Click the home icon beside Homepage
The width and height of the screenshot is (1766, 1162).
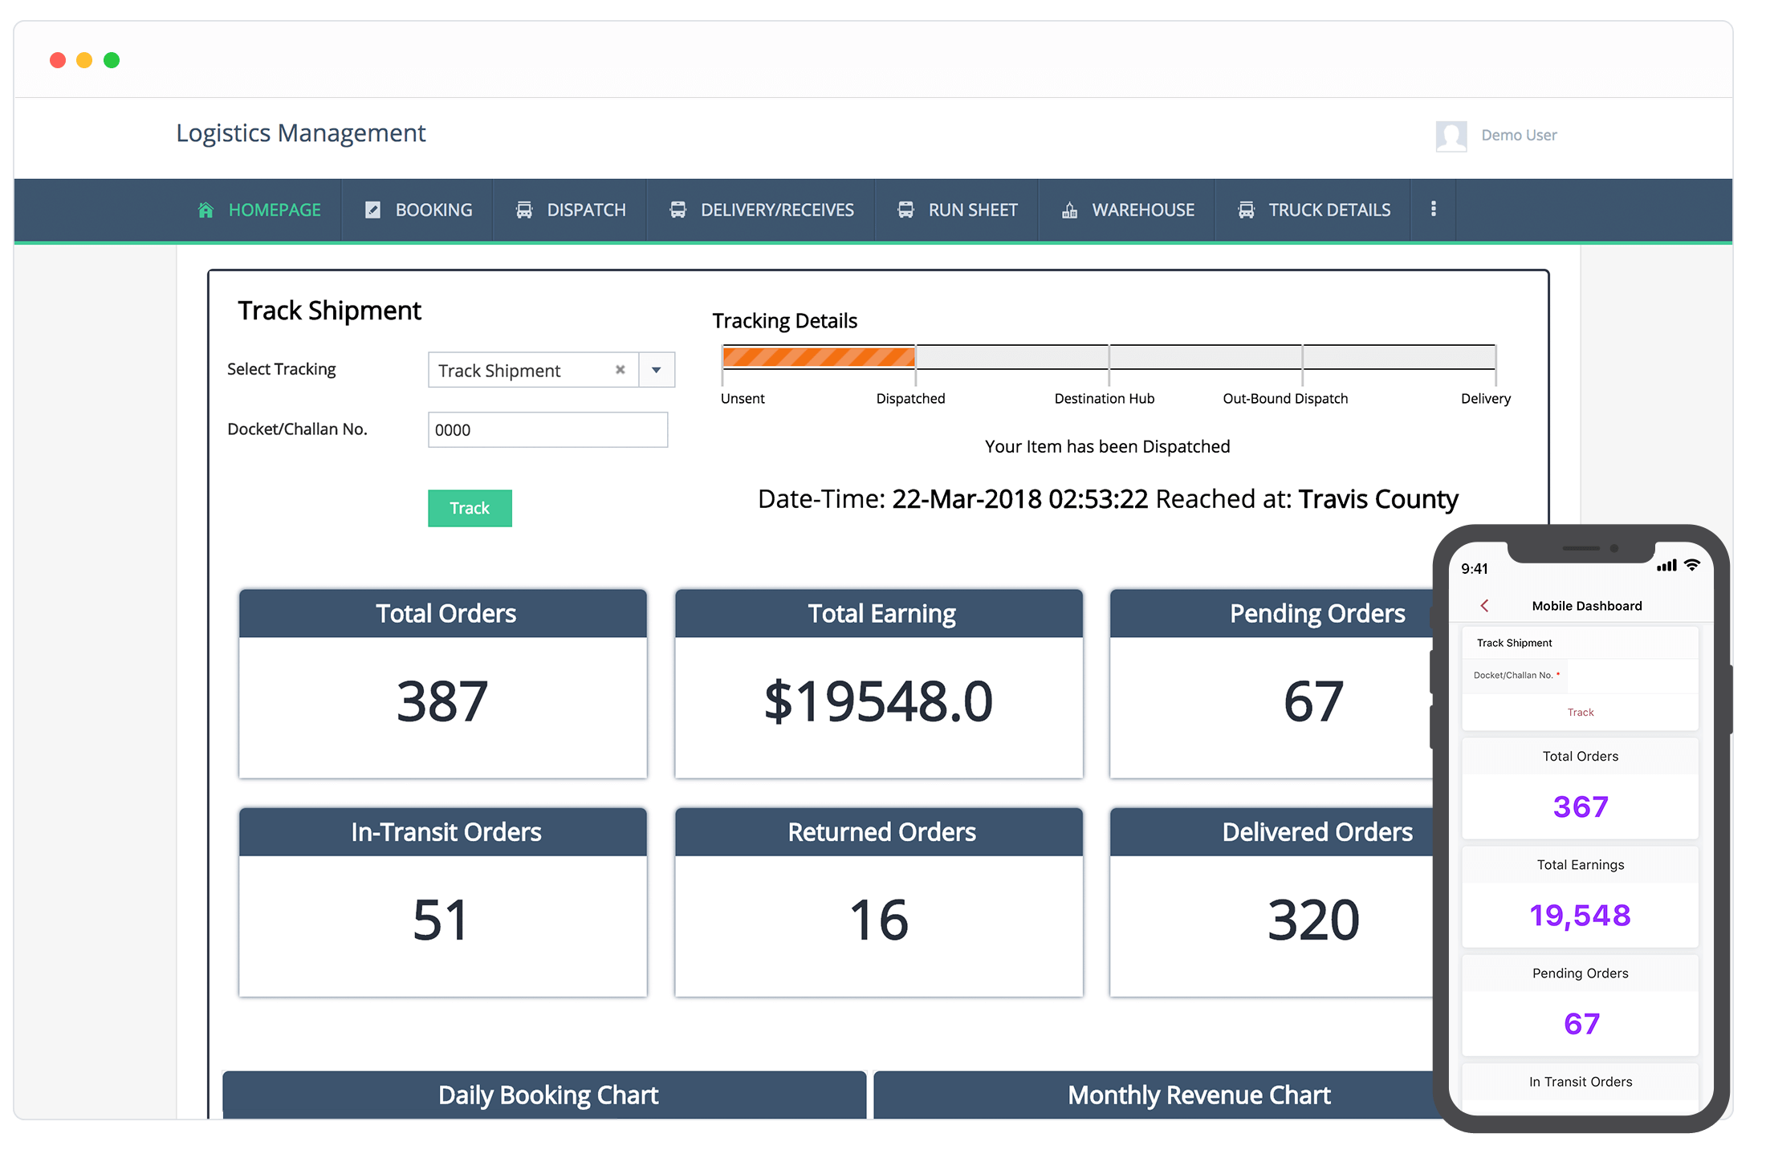point(206,210)
